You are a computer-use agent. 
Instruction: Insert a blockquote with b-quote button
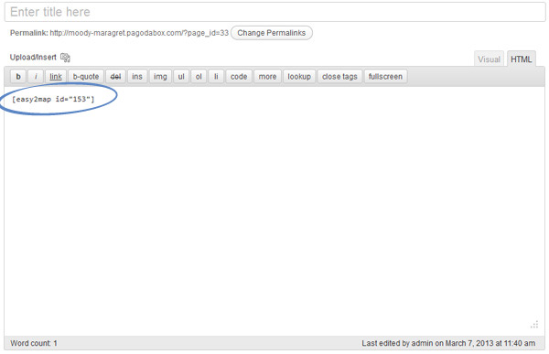point(86,76)
